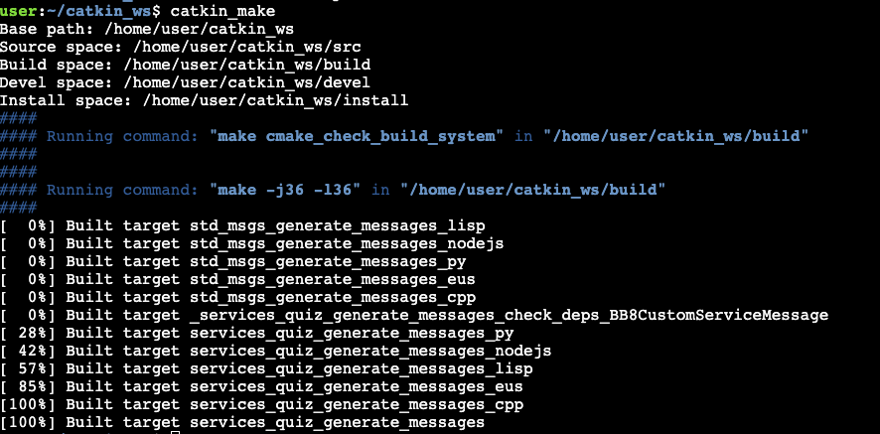
Task: Click the std_msgs_generate_messages_eus target line
Action: point(238,280)
